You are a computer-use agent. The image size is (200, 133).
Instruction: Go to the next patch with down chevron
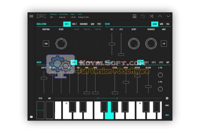pyautogui.click(x=168, y=16)
